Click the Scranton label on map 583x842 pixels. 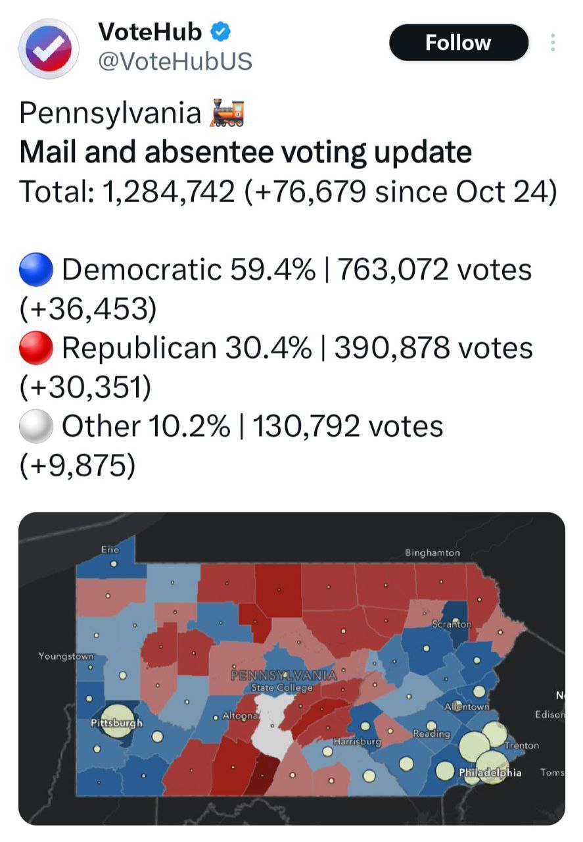pos(452,623)
